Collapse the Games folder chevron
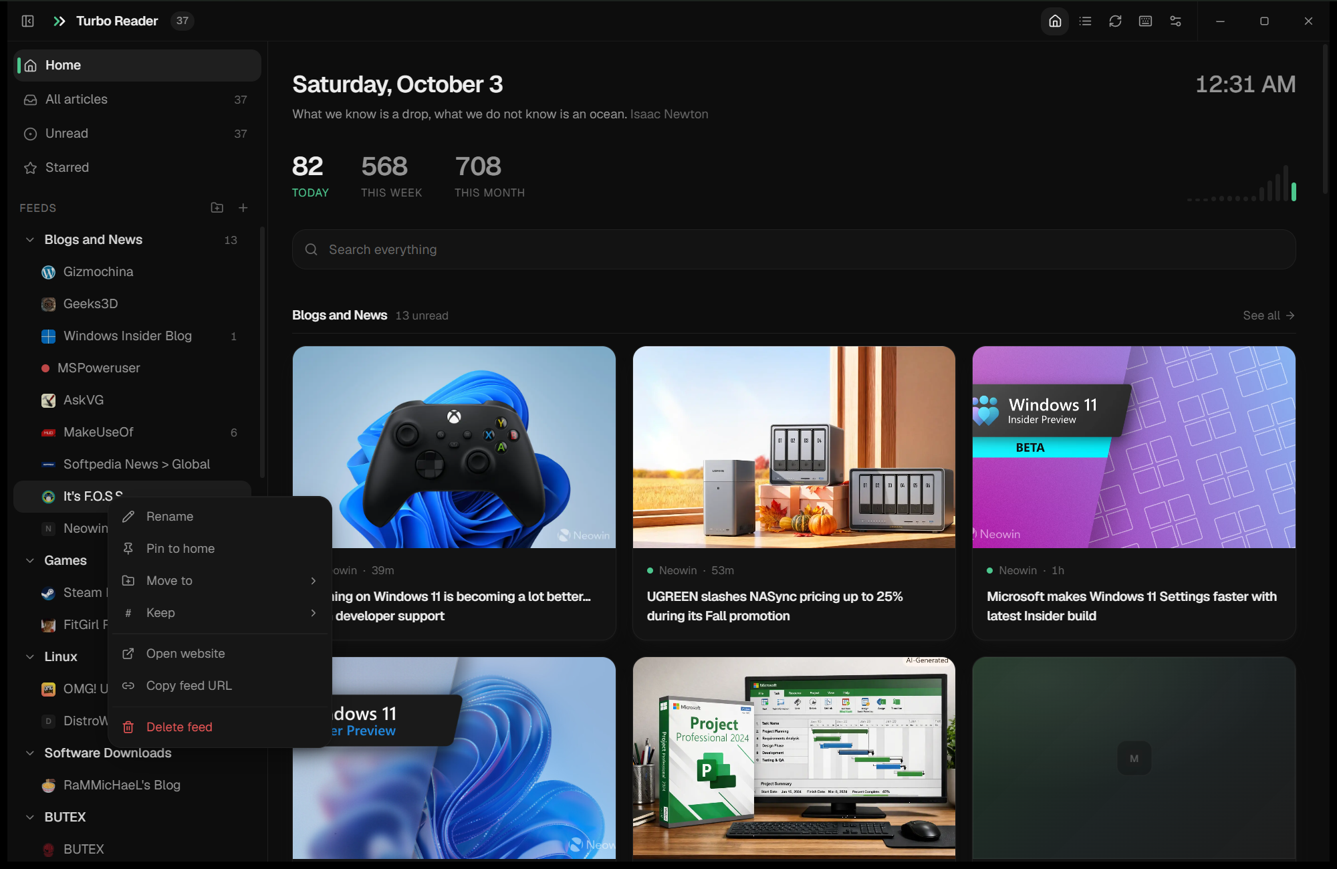 click(29, 560)
